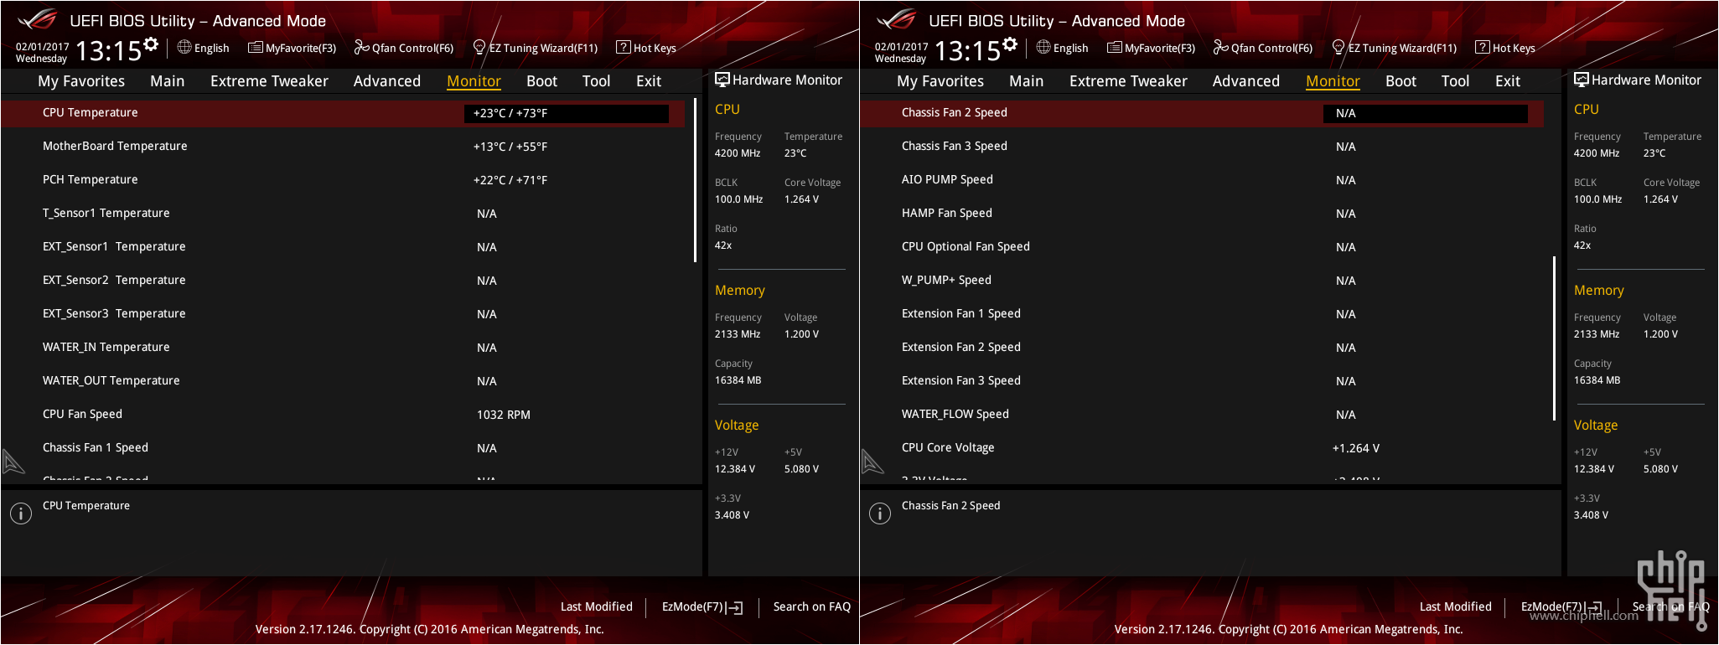Viewport: 1719px width, 645px height.
Task: Open MyFavorite(F3) in right window
Action: coord(1151,48)
